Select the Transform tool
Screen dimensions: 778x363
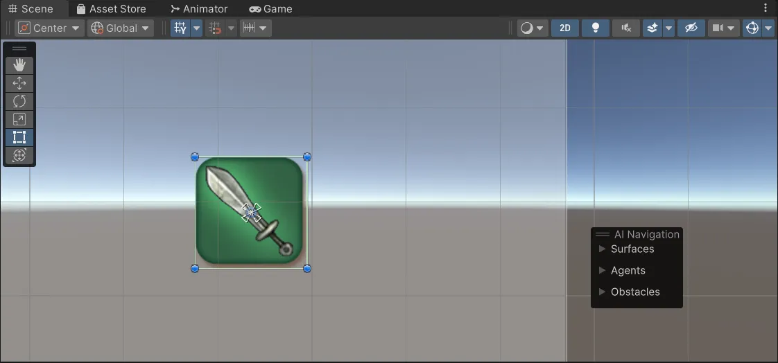tap(19, 155)
